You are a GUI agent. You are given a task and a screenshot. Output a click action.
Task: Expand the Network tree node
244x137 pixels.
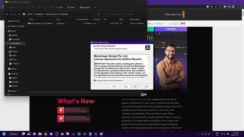click(x=6, y=91)
